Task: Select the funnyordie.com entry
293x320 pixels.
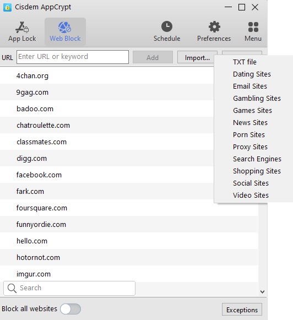Action: pos(129,225)
